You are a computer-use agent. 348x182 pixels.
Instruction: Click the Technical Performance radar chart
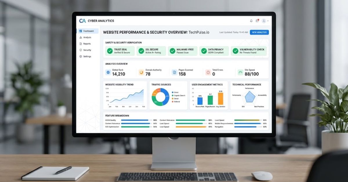point(249,97)
